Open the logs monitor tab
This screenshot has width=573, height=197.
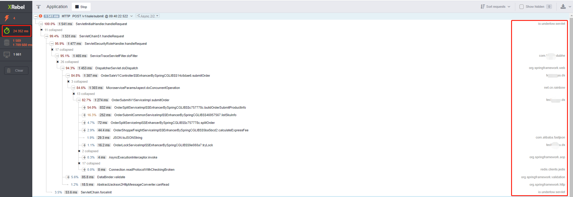click(7, 55)
